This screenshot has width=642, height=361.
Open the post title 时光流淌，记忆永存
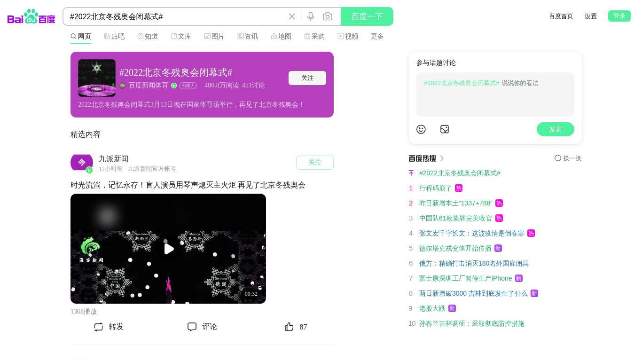coord(188,185)
